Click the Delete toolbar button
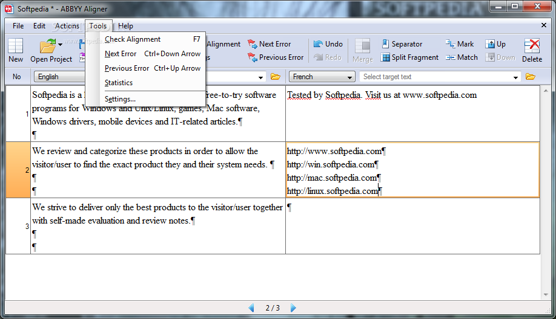 532,51
